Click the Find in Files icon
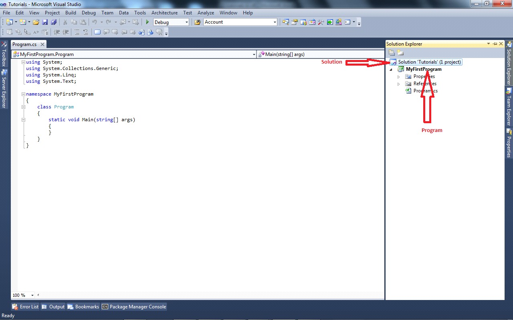The height and width of the screenshot is (320, 513). (197, 22)
